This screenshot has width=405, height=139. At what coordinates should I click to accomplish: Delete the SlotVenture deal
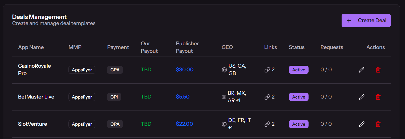378,124
